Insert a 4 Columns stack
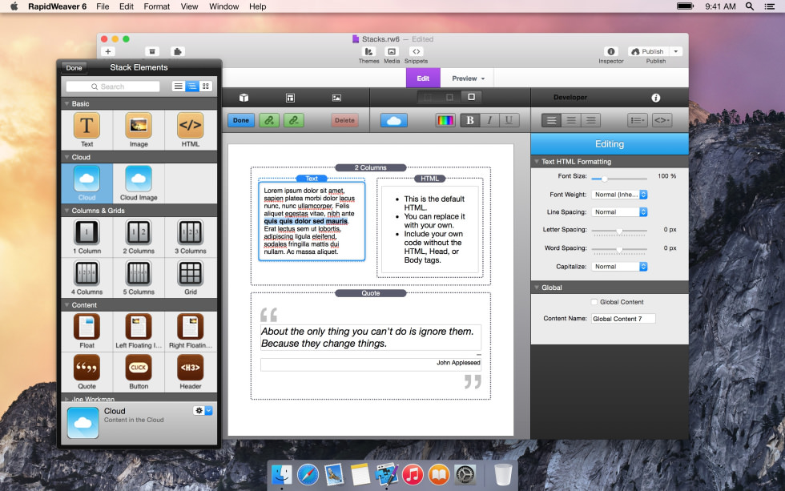The image size is (785, 491). (87, 278)
